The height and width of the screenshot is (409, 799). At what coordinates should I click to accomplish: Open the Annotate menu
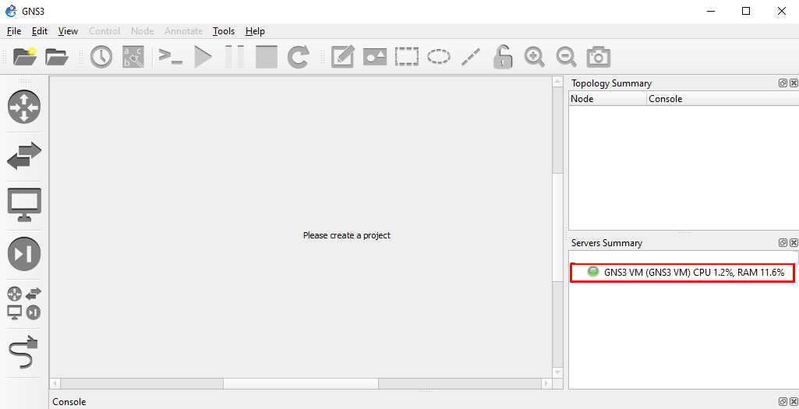[183, 31]
